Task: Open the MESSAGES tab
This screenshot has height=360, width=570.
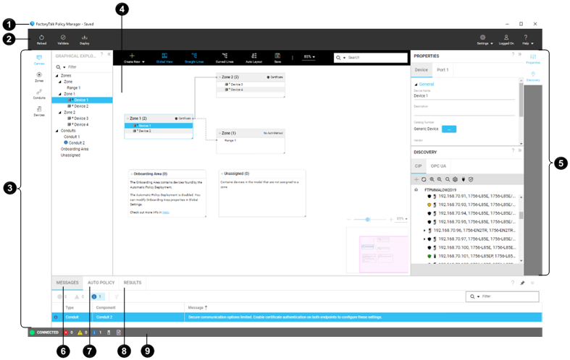Action: tap(67, 283)
